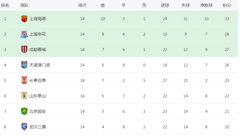
Task: Select the 北京国安 team name
Action: (37, 111)
